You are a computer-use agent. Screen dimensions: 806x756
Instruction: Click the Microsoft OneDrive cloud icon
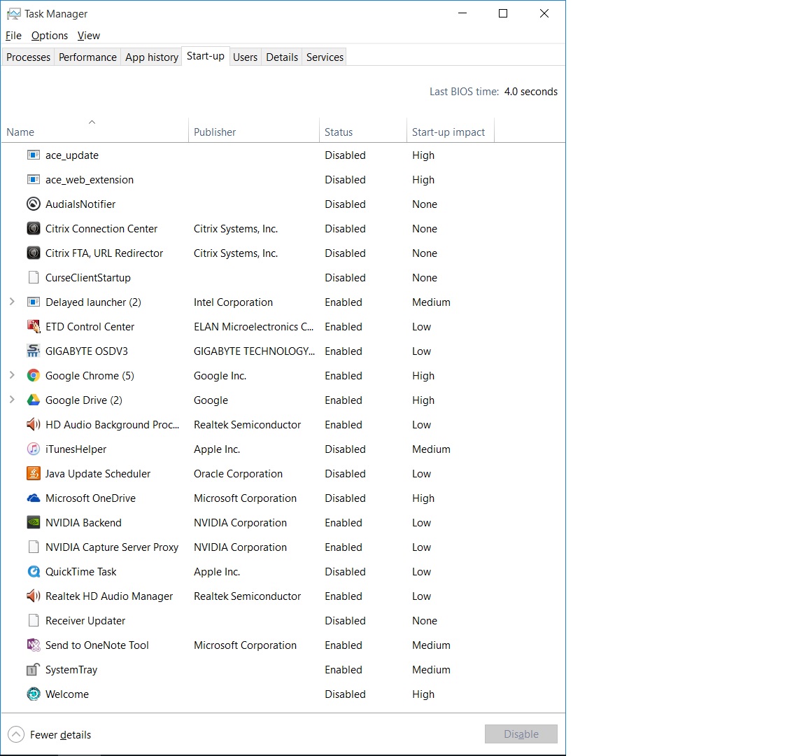pyautogui.click(x=34, y=498)
